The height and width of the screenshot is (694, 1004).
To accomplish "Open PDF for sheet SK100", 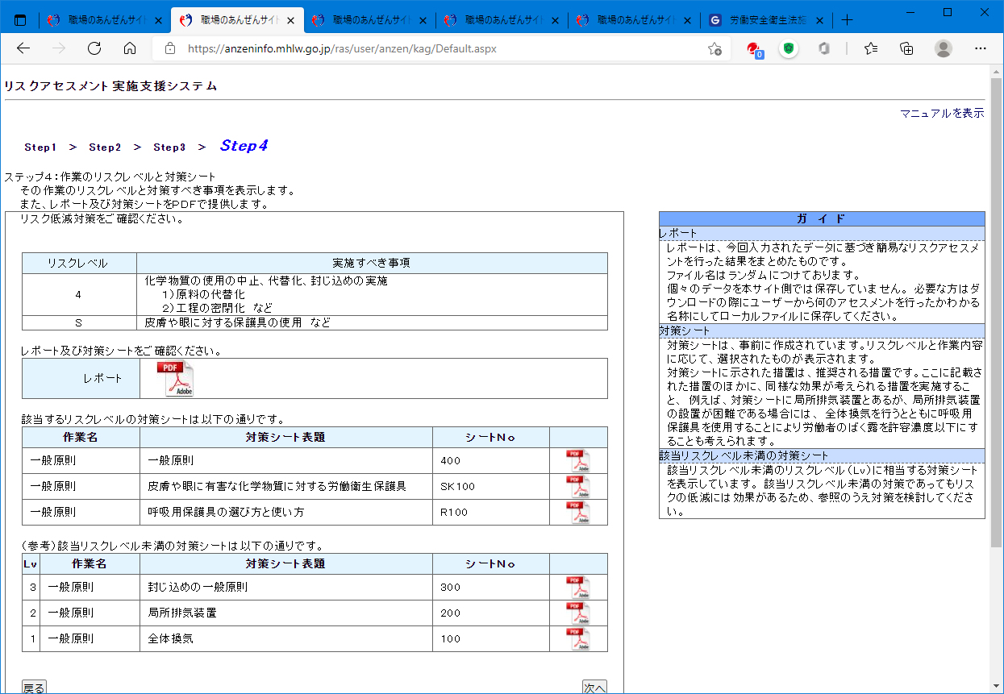I will (577, 487).
